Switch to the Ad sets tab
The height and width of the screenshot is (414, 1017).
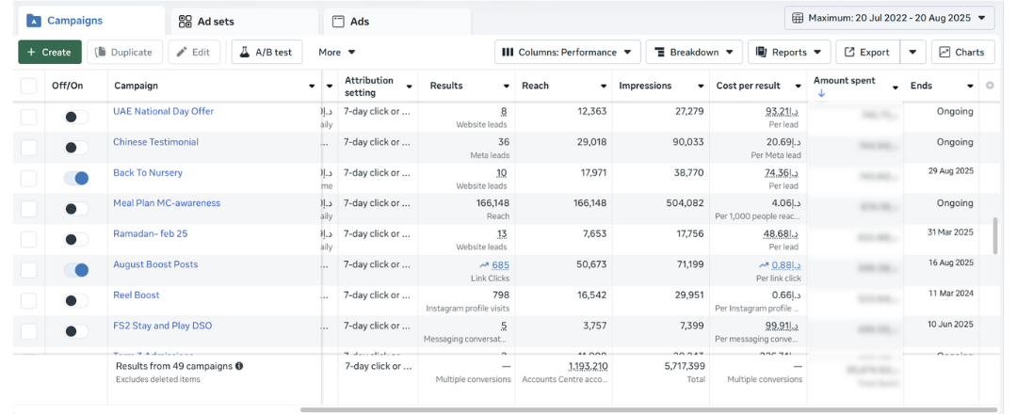244,21
